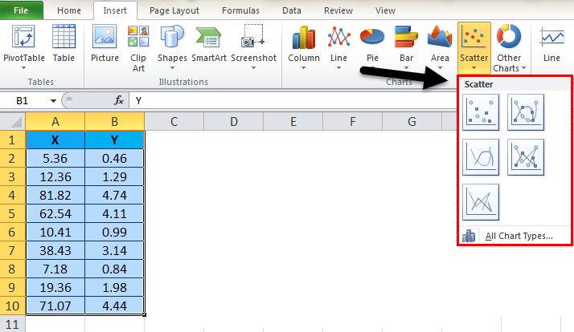Select cell with value 81.82
Viewport: 574px width, 332px height.
55,196
